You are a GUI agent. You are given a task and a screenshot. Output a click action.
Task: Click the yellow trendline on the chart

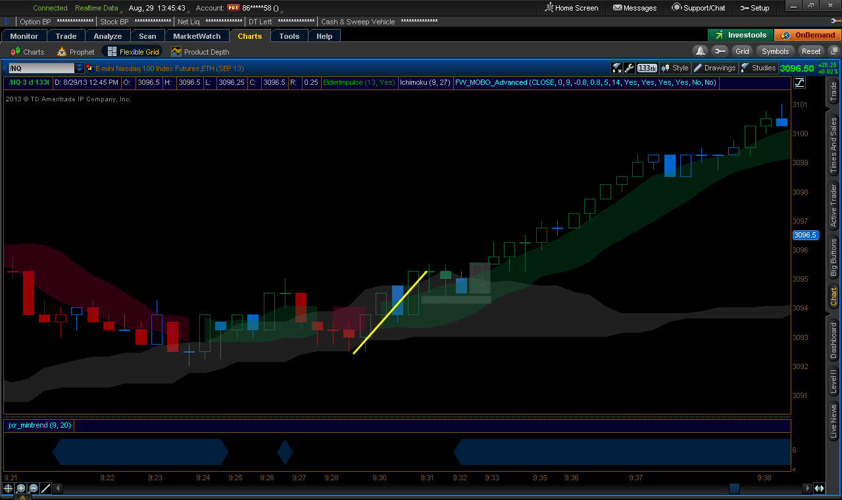point(391,312)
